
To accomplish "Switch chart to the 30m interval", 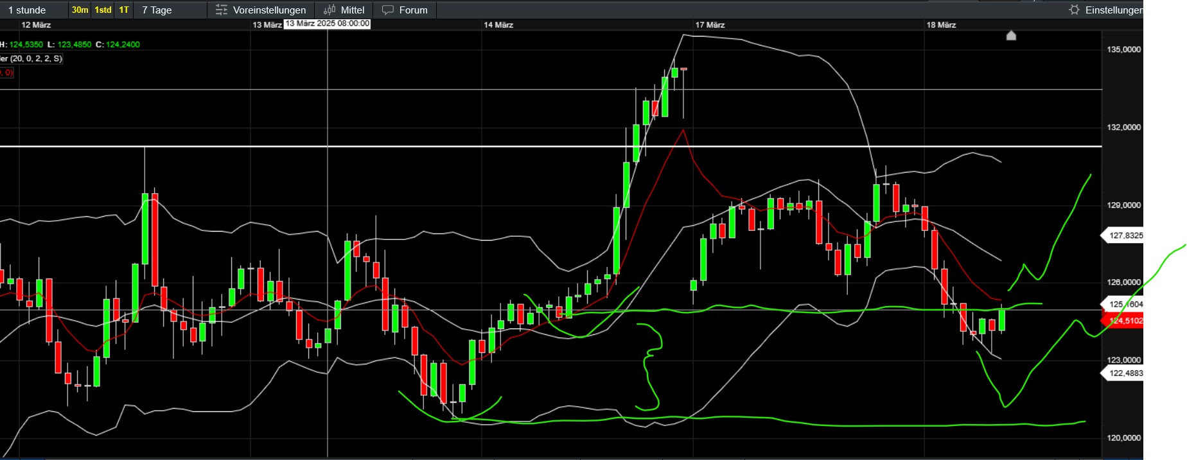I will (80, 10).
